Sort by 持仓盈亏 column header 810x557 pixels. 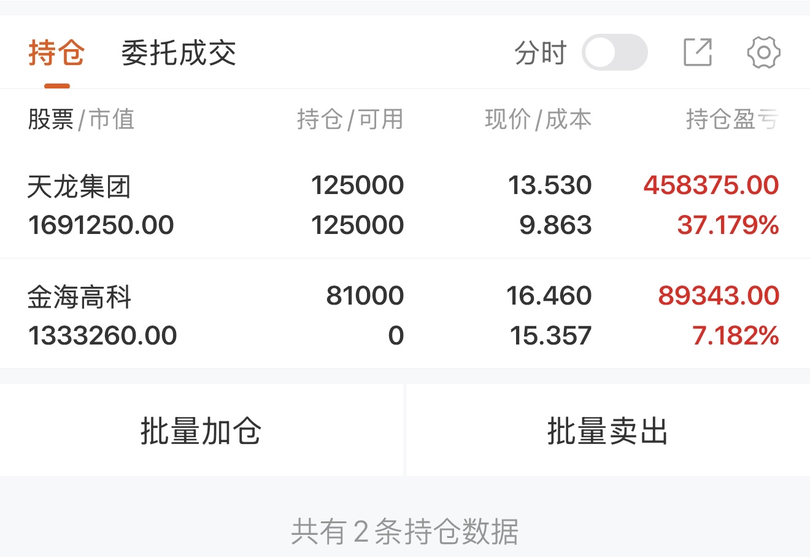[x=731, y=119]
